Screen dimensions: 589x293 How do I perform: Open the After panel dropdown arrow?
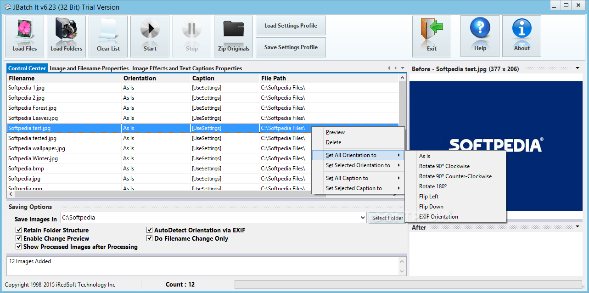coord(577,227)
